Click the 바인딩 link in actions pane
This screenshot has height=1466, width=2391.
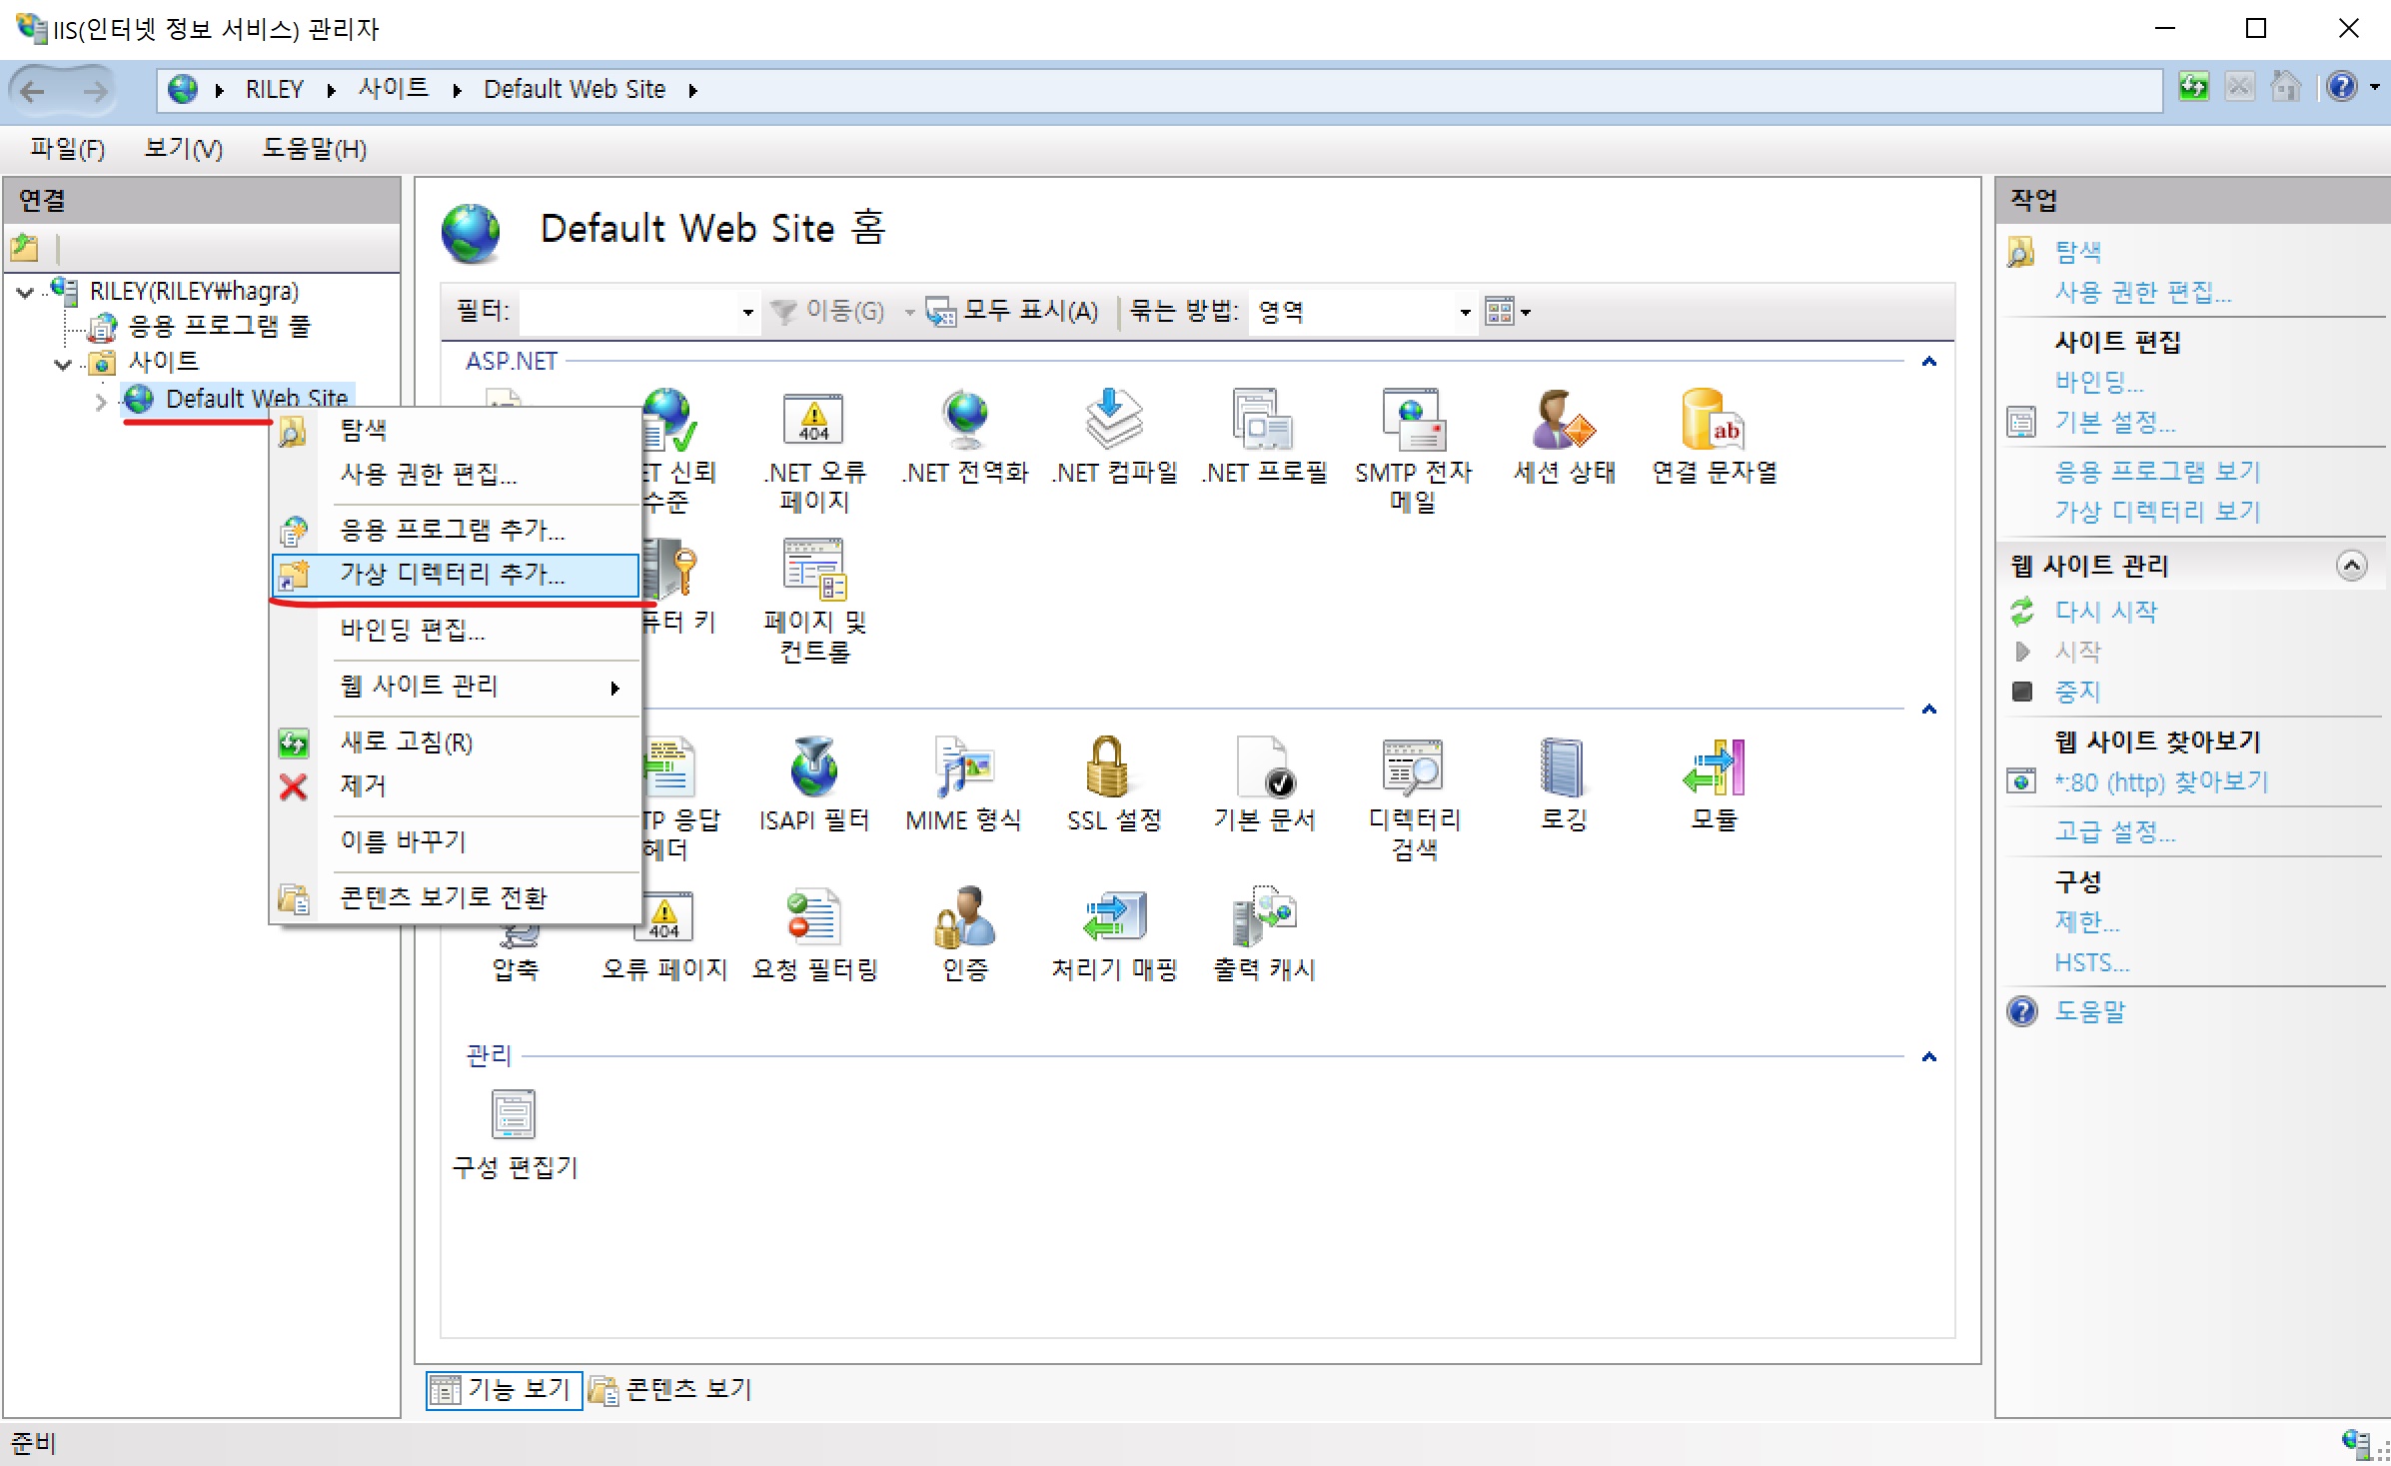tap(2097, 382)
